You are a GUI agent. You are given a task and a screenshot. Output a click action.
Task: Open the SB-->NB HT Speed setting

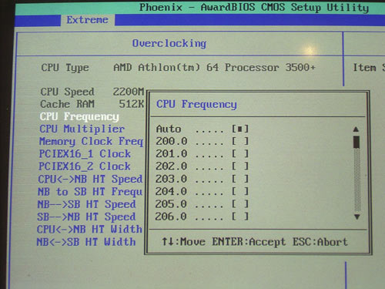click(x=86, y=217)
